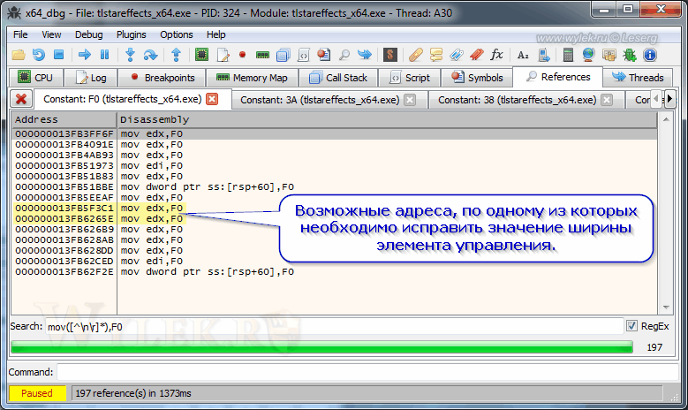Switch to the Breakpoints tab

pyautogui.click(x=162, y=78)
